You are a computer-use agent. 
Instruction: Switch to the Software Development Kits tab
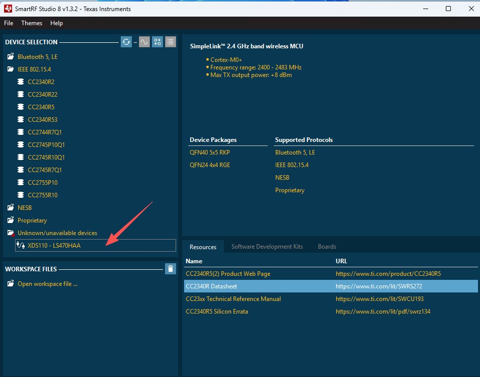point(267,247)
